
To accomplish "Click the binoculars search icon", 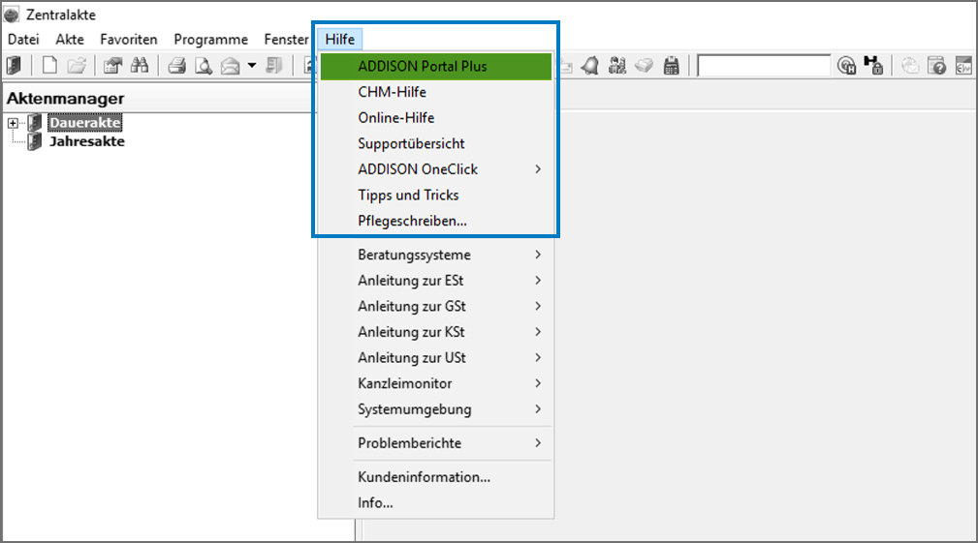I will pos(140,66).
